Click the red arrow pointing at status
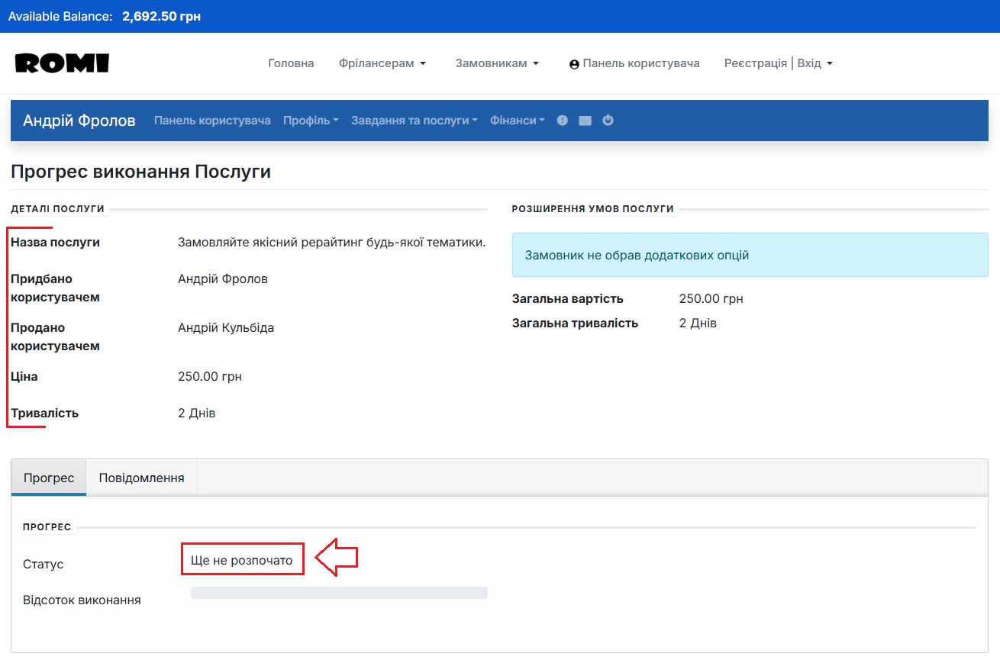Viewport: 1000px width, 663px height. click(337, 559)
